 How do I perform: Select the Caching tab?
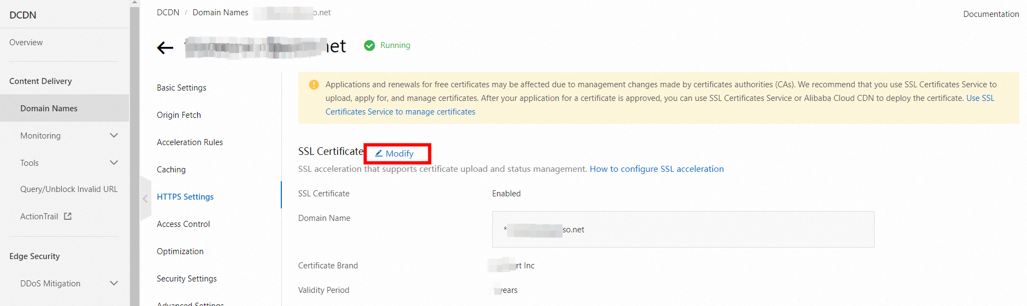[x=171, y=170]
